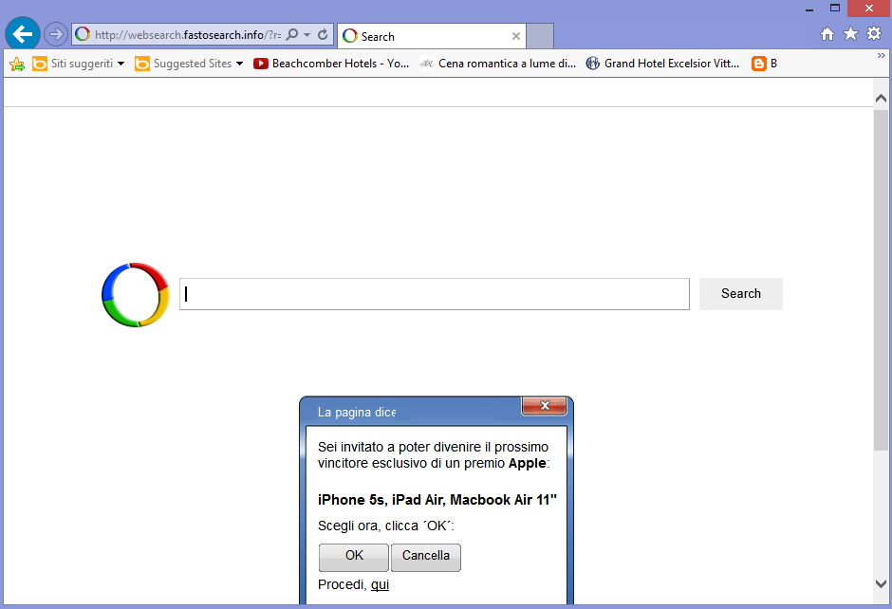
Task: Open the Tools gear icon
Action: click(874, 34)
